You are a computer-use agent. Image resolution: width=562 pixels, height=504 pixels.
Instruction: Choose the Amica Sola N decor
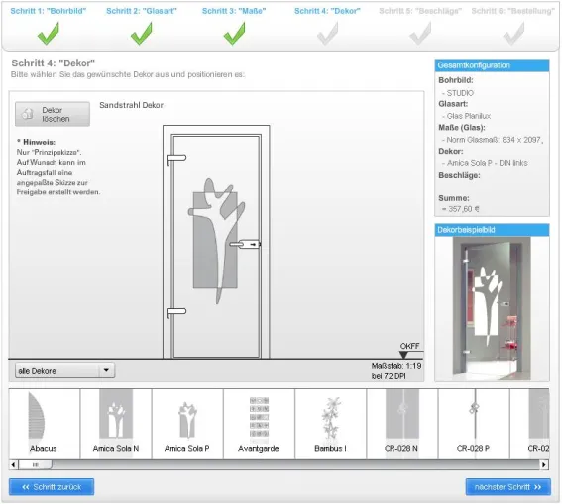point(116,424)
